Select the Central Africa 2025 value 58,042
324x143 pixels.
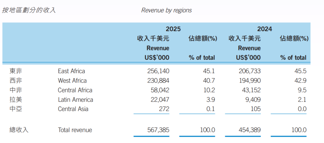pos(160,90)
